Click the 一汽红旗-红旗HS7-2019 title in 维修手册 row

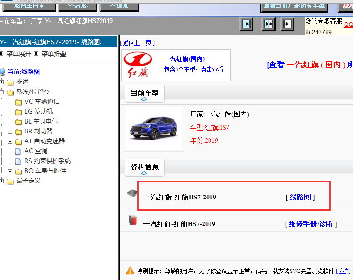[x=179, y=224]
